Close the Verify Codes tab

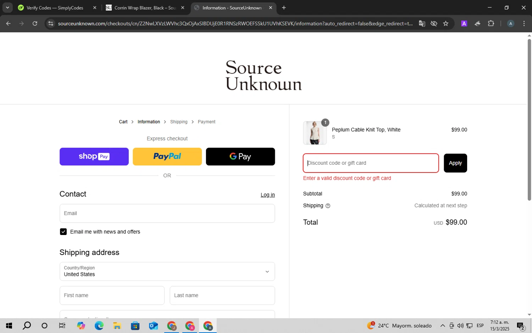pyautogui.click(x=95, y=8)
